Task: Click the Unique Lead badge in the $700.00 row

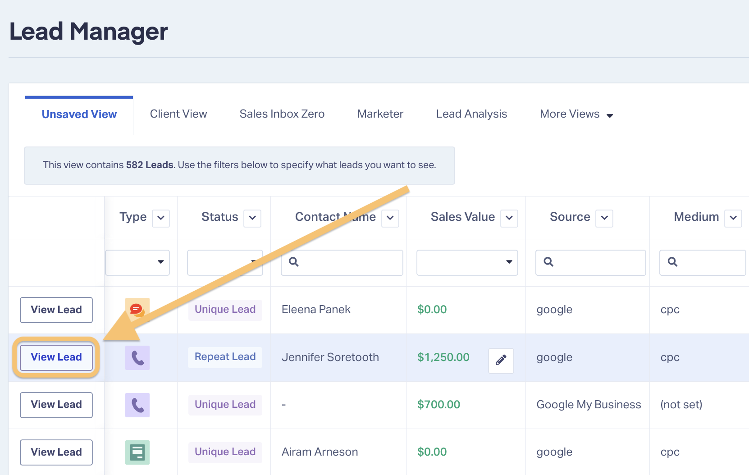Action: click(225, 405)
